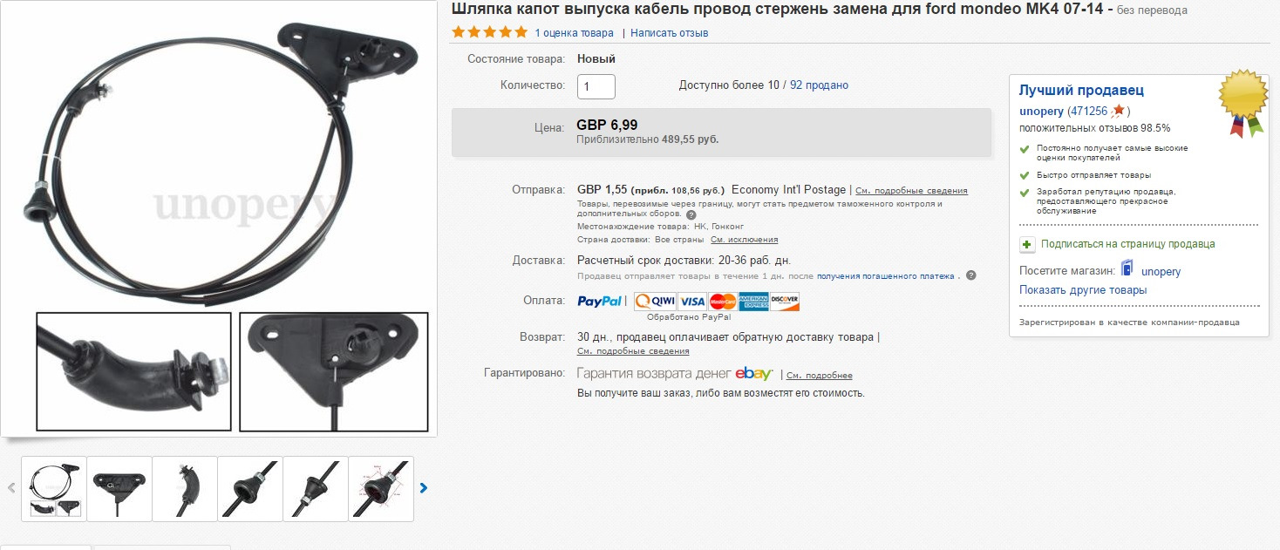This screenshot has width=1280, height=550.
Task: Click the Discover card icon
Action: pos(785,302)
